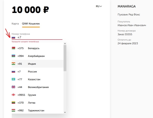153x118 pixels.
Task: Click the Tajikistan flag icon
Action: click(14, 111)
